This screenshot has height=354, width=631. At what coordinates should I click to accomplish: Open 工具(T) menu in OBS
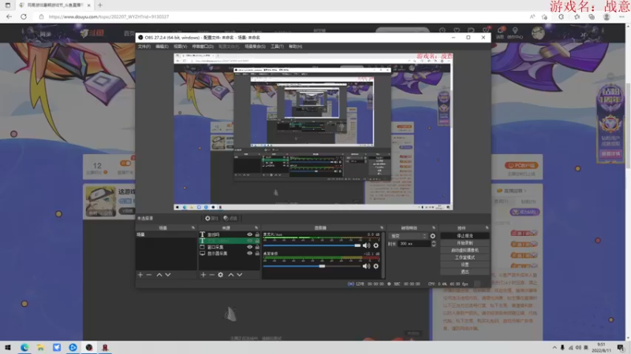coord(277,46)
